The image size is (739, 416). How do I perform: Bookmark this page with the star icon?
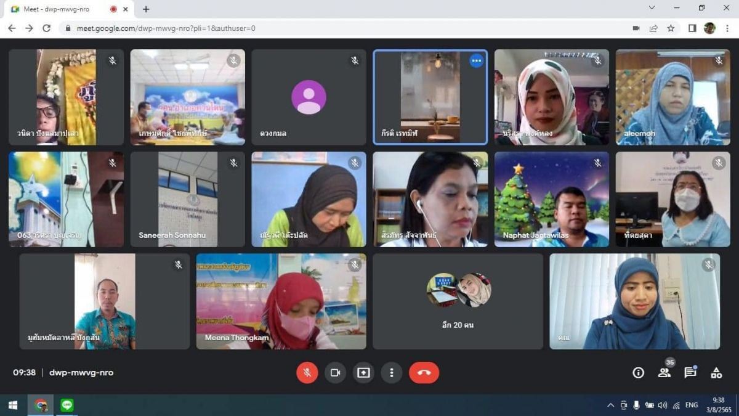(671, 28)
